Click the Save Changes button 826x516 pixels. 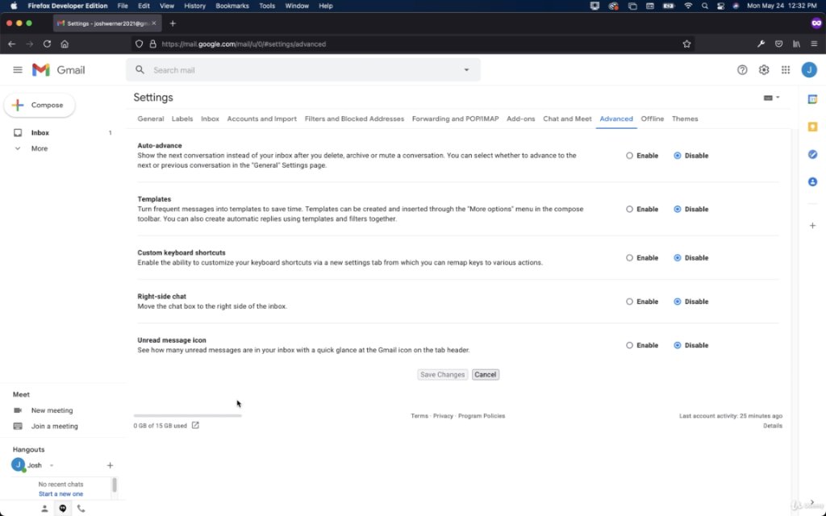tap(443, 375)
